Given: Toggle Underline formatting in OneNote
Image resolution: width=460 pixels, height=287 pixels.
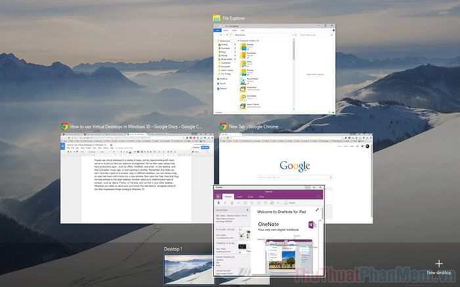Looking at the screenshot, I should (x=232, y=203).
